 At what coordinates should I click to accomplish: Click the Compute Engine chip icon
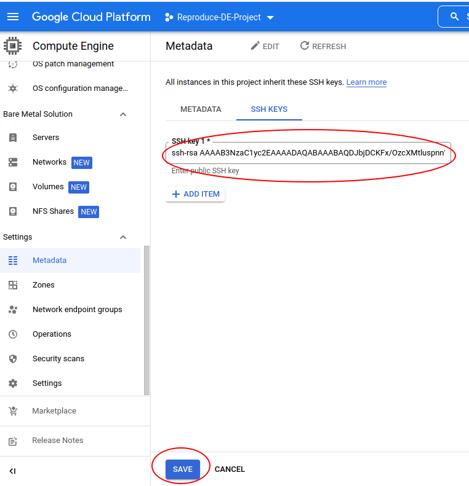click(13, 46)
